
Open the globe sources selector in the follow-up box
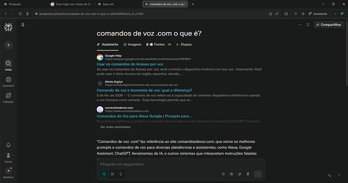click(223, 174)
